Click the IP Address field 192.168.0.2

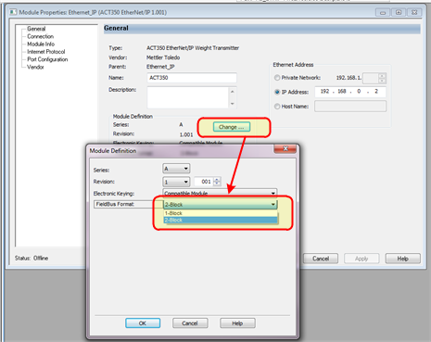[350, 92]
